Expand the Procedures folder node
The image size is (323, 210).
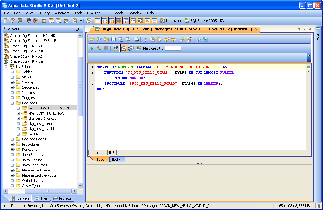point(12,144)
